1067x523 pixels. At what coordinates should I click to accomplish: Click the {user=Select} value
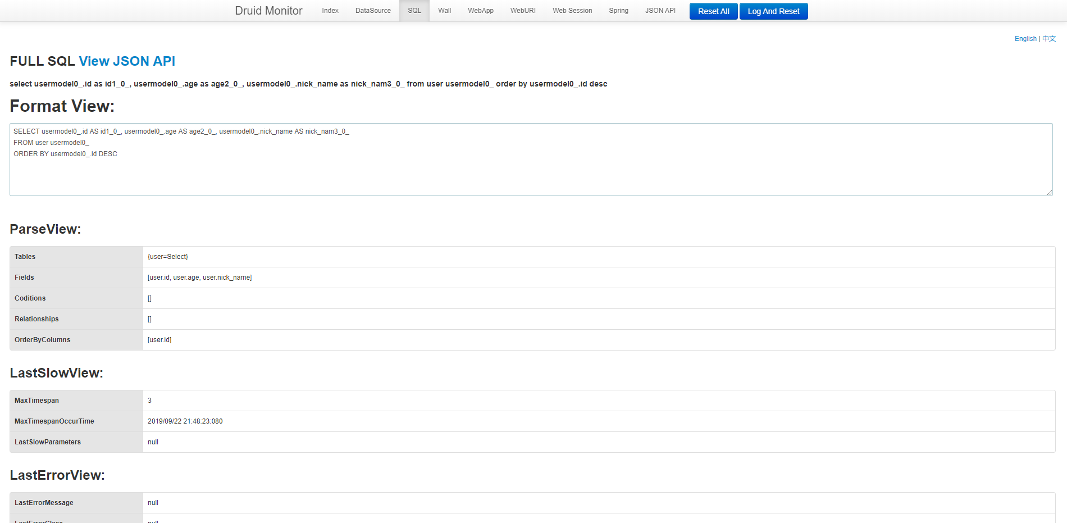coord(168,257)
